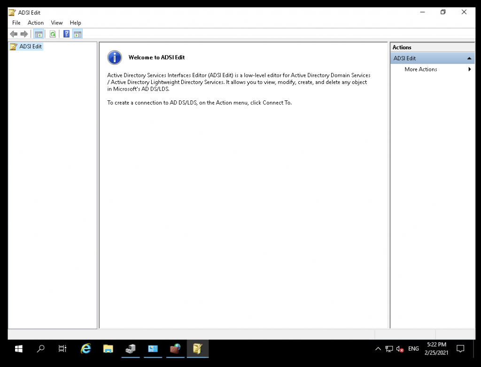This screenshot has height=367, width=481.
Task: Open the Help menu
Action: point(76,23)
